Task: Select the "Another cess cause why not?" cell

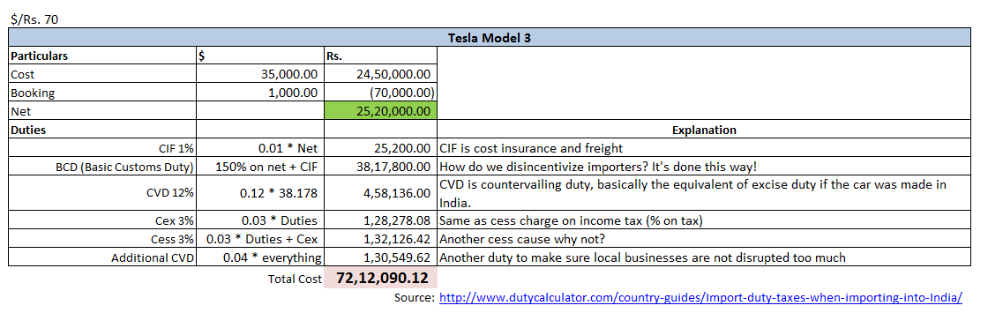Action: click(x=703, y=240)
